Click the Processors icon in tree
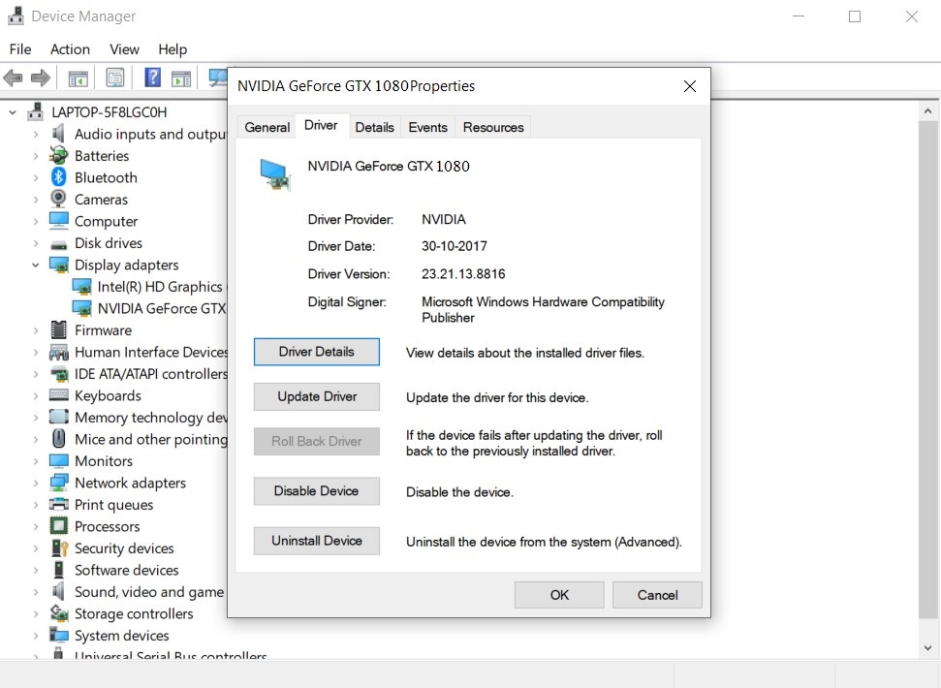Screen dimensions: 941x688 pyautogui.click(x=59, y=526)
